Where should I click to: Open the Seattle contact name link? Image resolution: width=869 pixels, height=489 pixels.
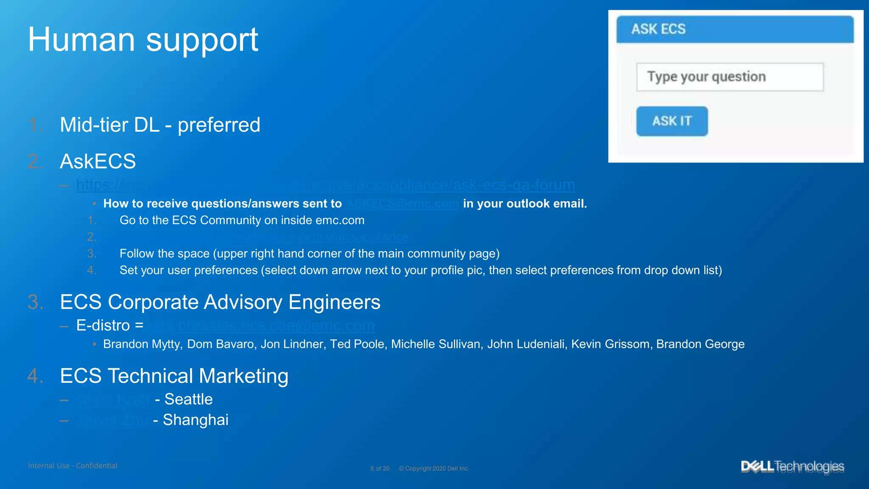113,399
